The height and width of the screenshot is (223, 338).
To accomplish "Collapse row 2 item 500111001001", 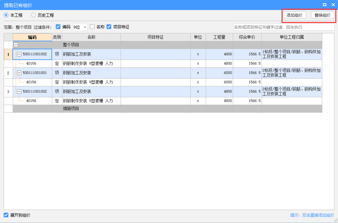I will click(19, 73).
